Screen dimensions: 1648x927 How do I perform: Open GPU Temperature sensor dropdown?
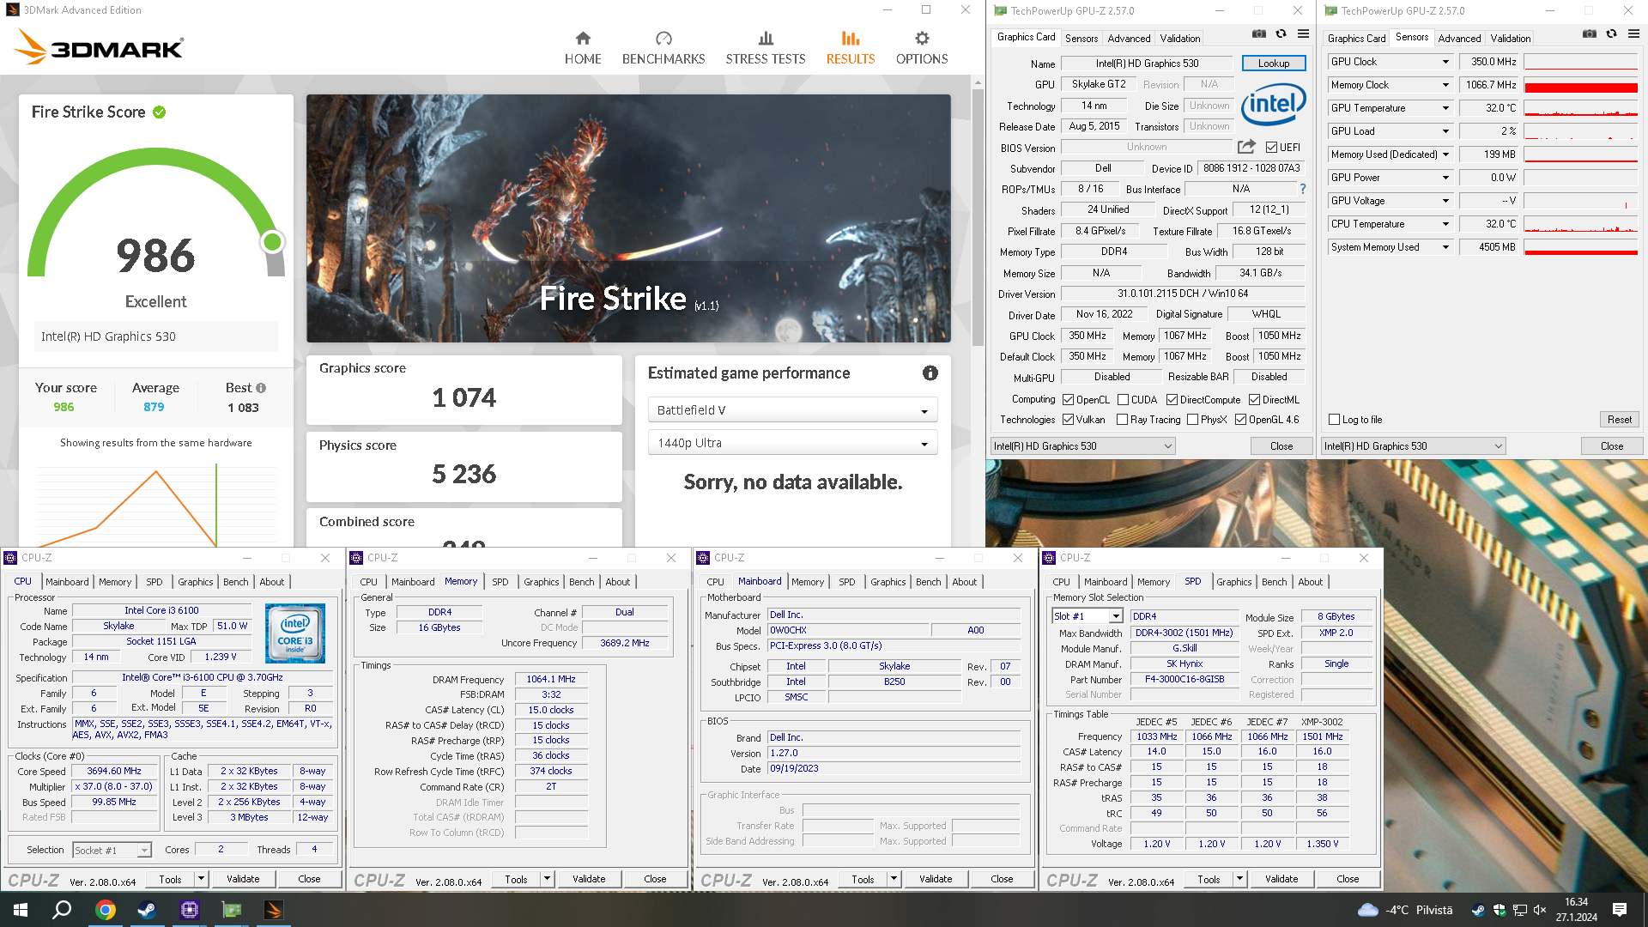(x=1445, y=108)
